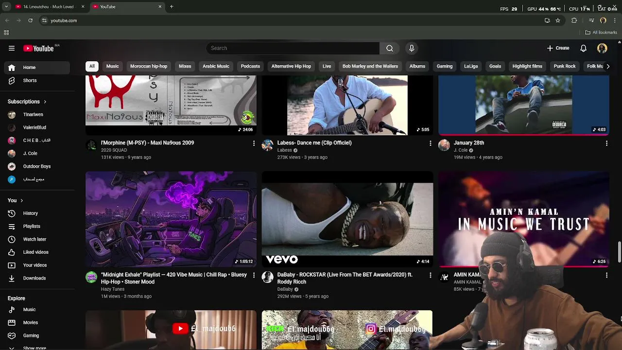Open a new Chrome tab
622x350 pixels.
[172, 7]
